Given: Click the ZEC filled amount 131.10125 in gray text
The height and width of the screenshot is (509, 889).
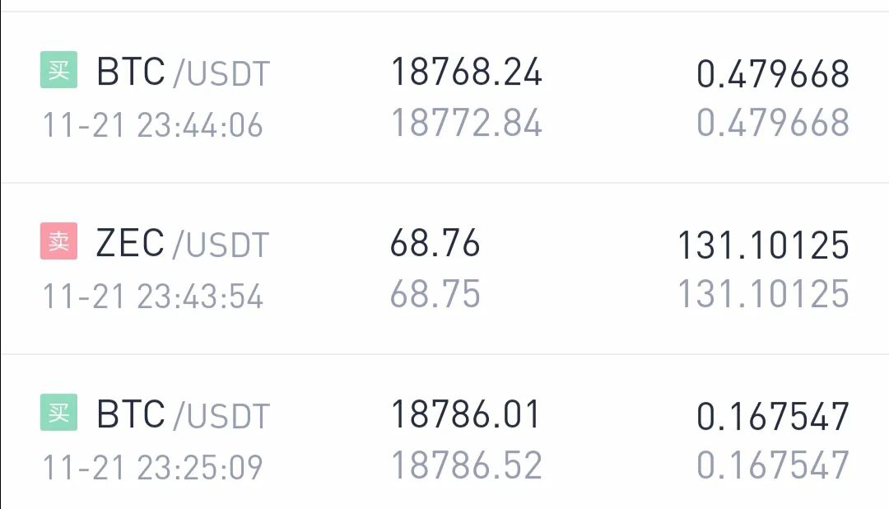Looking at the screenshot, I should tap(764, 294).
